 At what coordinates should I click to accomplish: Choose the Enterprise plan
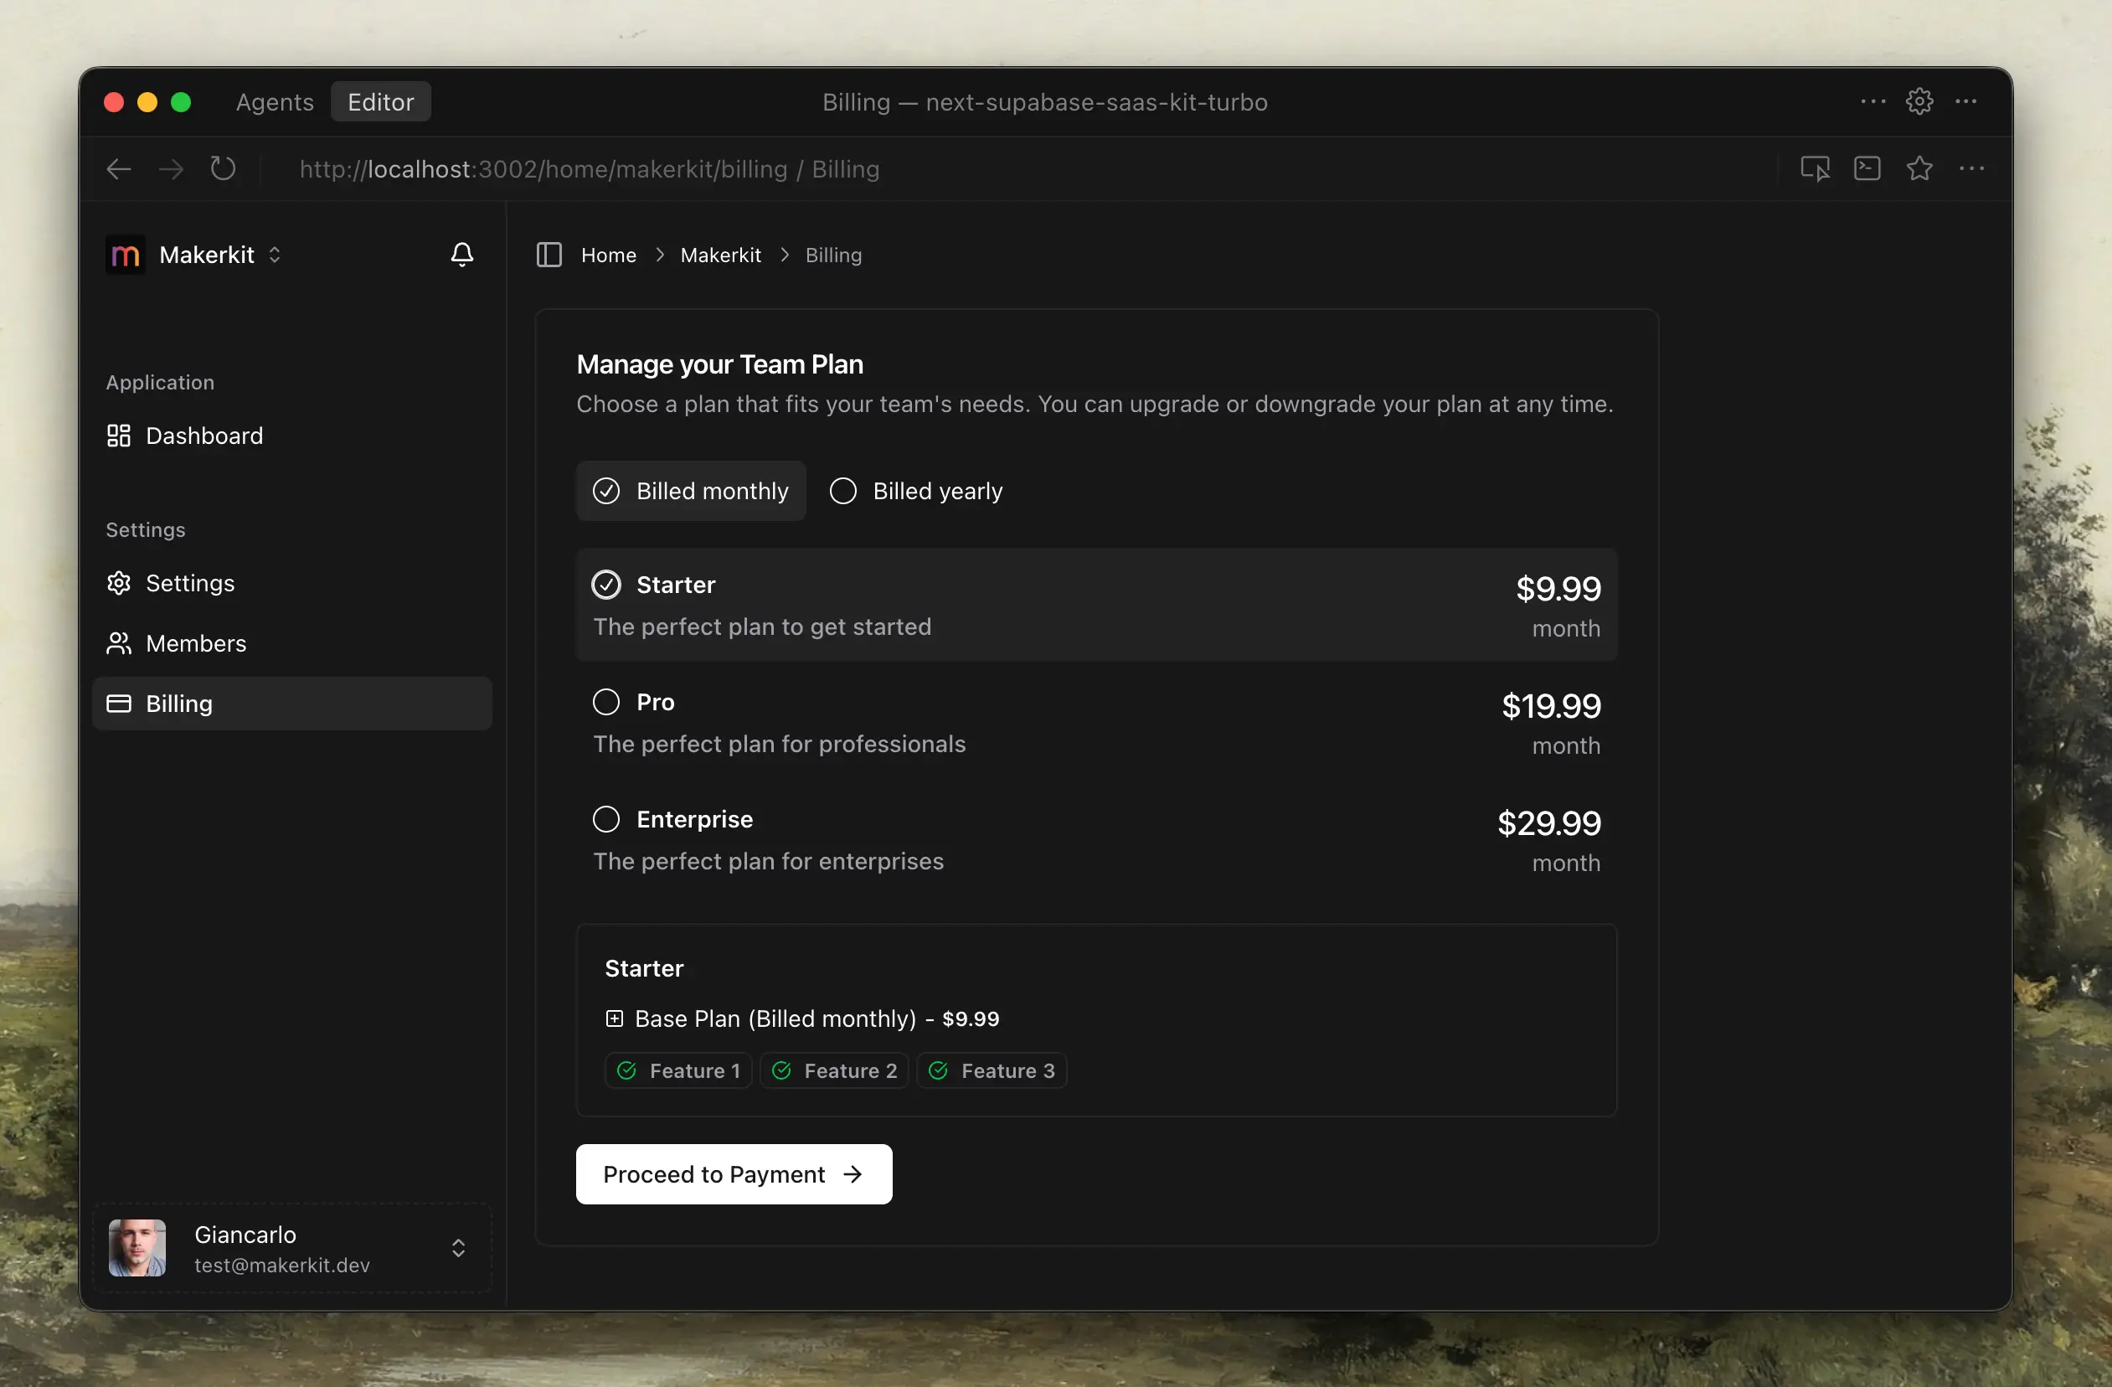pos(606,819)
